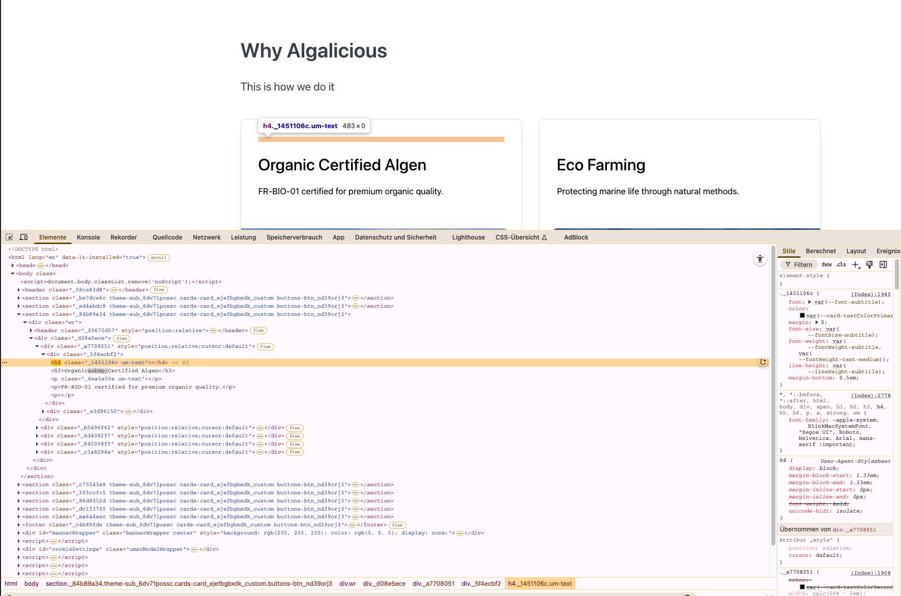Click the ellipsis badge in div _e3d96150 row
The image size is (901, 596).
point(128,411)
